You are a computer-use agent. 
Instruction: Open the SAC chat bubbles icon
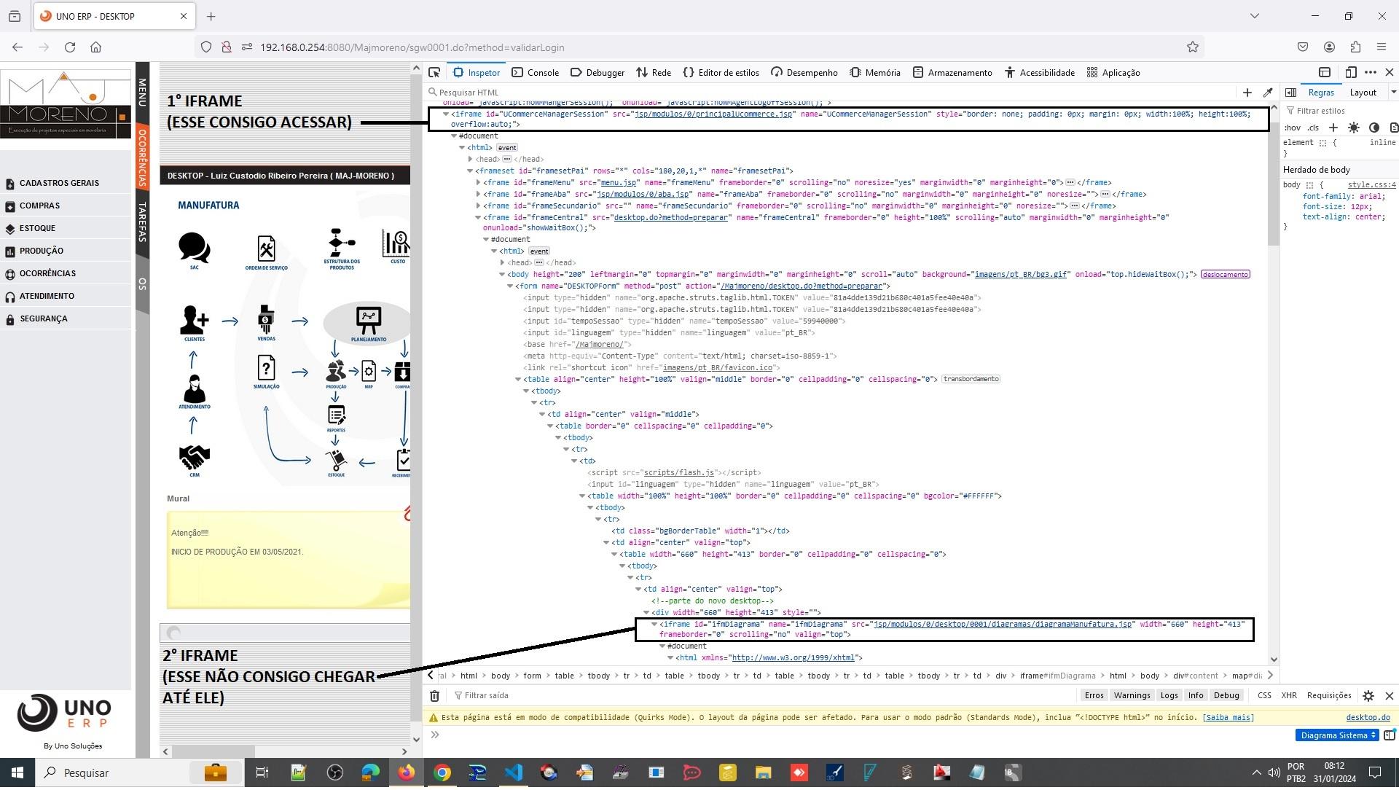point(194,248)
